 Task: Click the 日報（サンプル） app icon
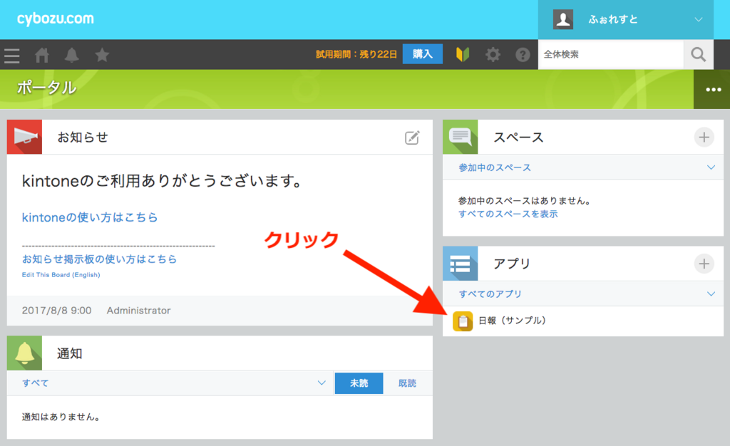click(463, 321)
